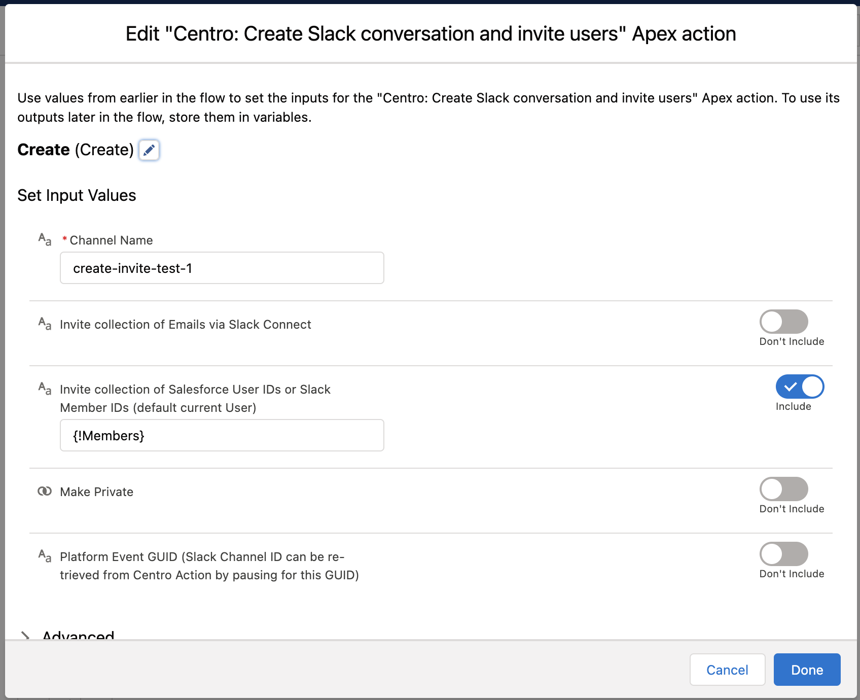
Task: Click Cancel to discard changes
Action: click(727, 670)
